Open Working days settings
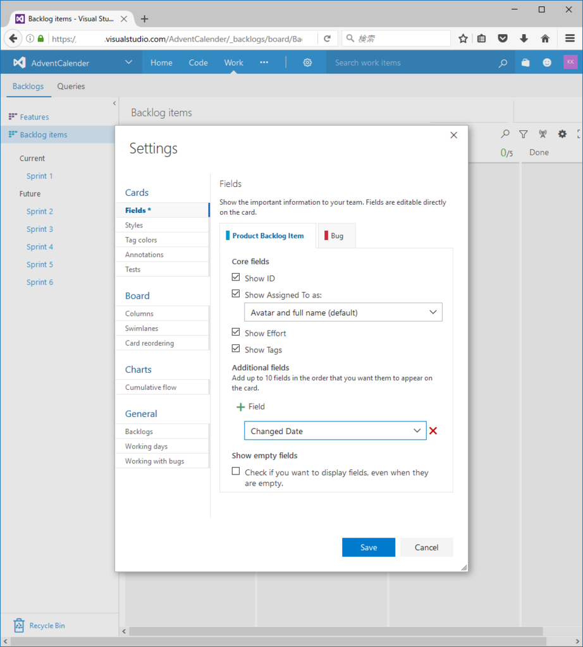Screen dimensions: 583x647 [x=163, y=447]
